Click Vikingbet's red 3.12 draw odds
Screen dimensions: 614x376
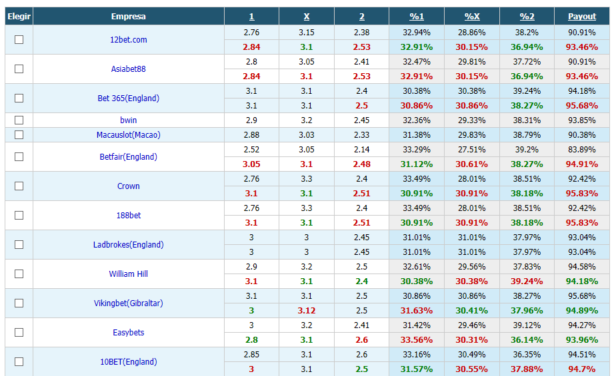pos(307,311)
